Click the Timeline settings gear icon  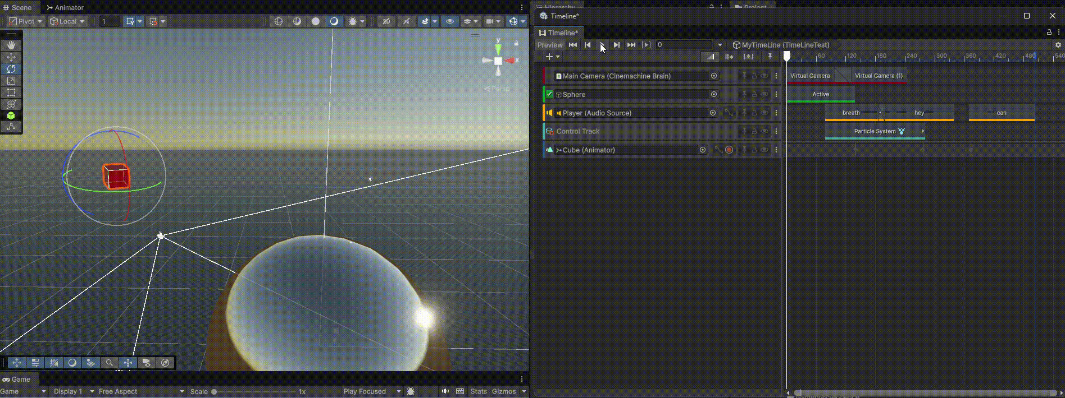[x=1058, y=45]
